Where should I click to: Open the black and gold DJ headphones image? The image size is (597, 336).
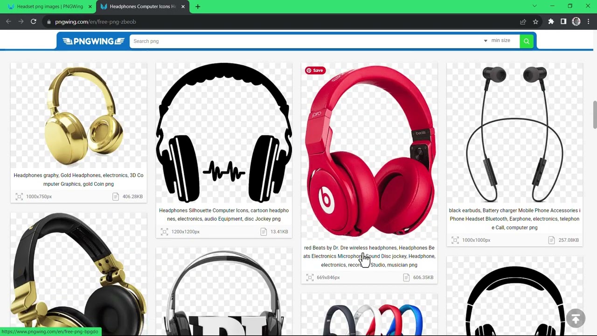coord(79,274)
